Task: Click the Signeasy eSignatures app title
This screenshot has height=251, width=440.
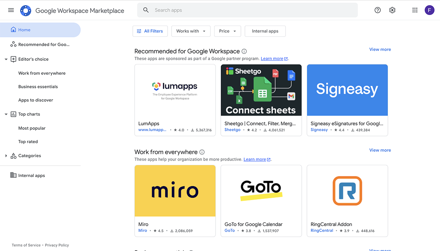Action: coord(347,123)
